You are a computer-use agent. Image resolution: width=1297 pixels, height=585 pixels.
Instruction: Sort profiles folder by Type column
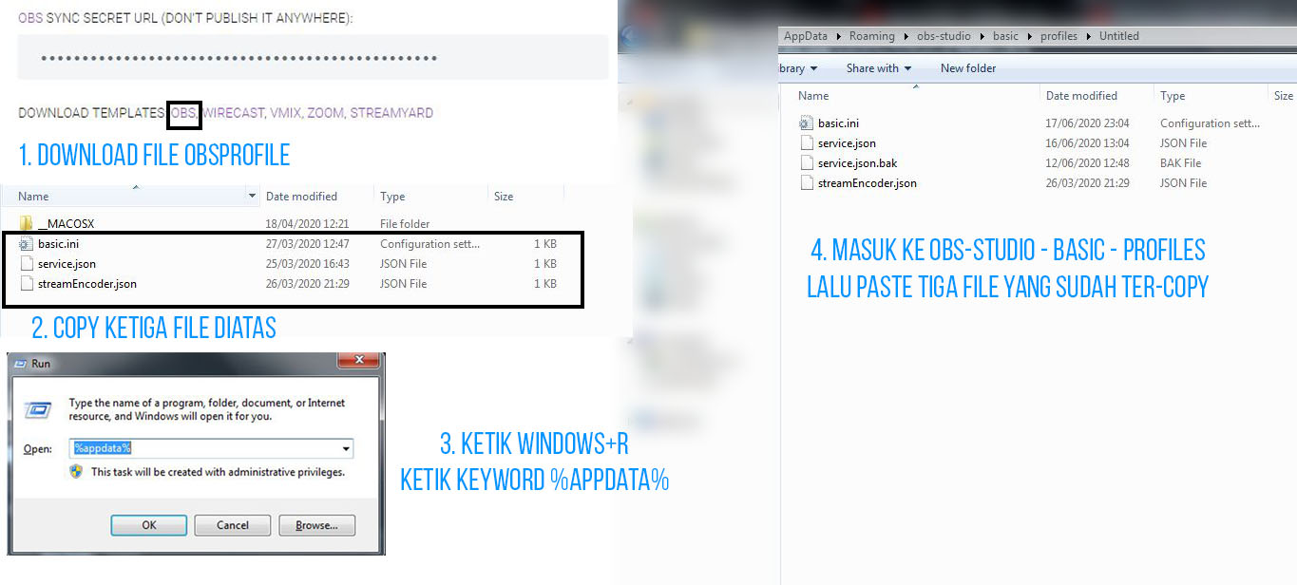tap(1173, 96)
